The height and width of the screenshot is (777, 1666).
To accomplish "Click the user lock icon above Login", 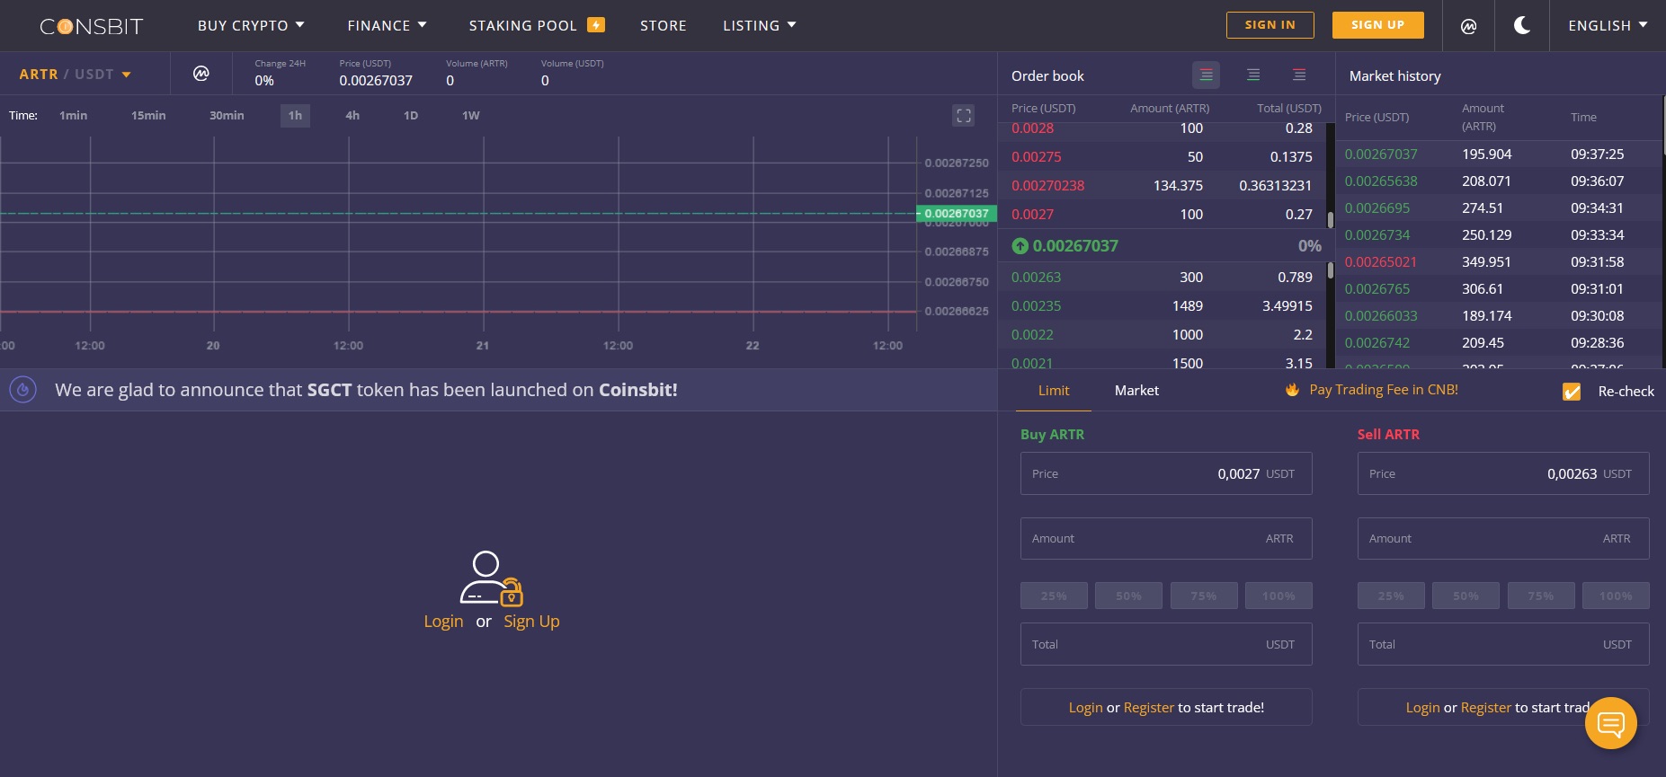I will coord(491,578).
